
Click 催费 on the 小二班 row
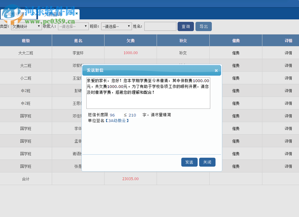click(x=236, y=78)
